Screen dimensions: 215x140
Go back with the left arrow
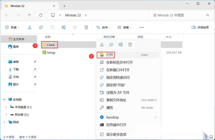(7, 15)
